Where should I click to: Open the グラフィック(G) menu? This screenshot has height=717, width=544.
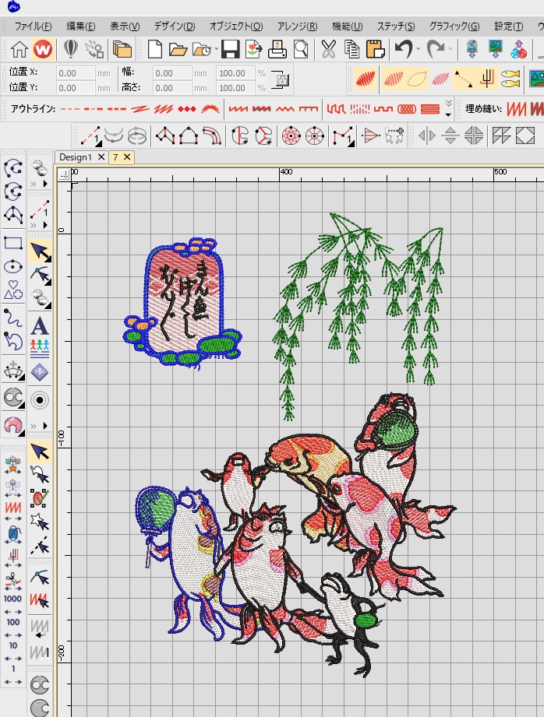click(454, 26)
